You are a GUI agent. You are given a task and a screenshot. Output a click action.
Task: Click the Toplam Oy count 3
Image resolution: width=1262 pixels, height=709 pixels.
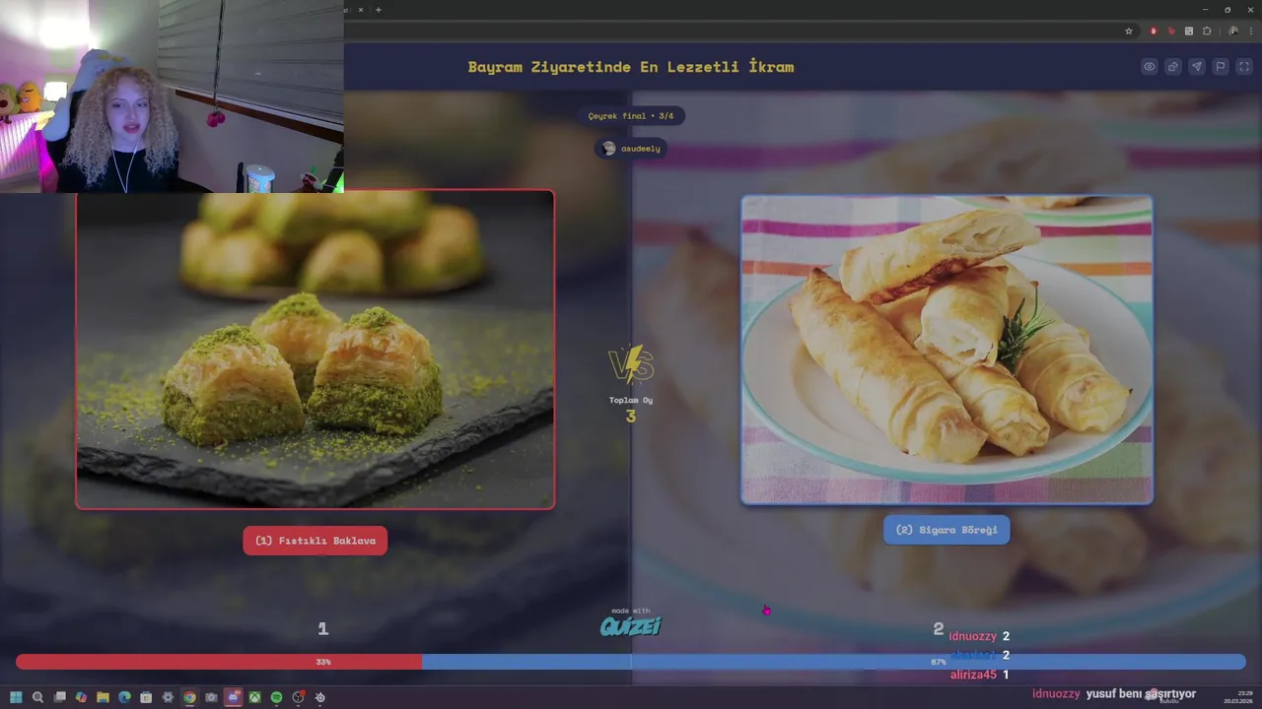[631, 417]
